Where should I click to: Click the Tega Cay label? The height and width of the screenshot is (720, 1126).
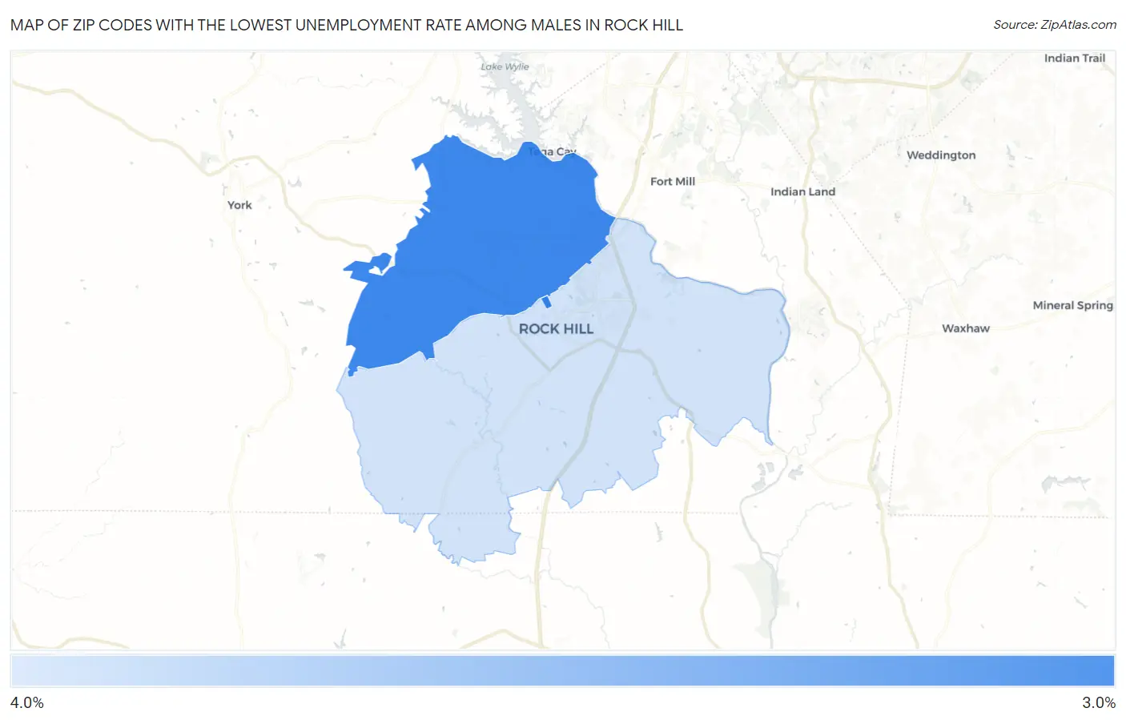[x=553, y=151]
